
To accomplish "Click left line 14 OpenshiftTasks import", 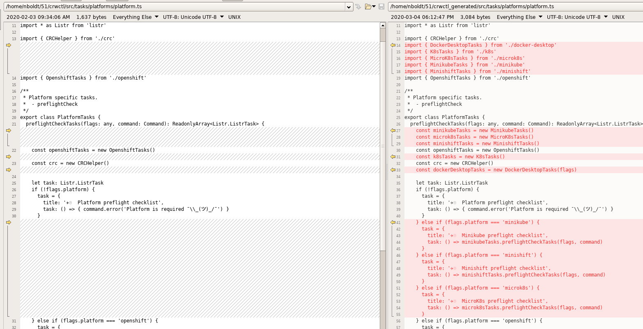I will pos(83,78).
